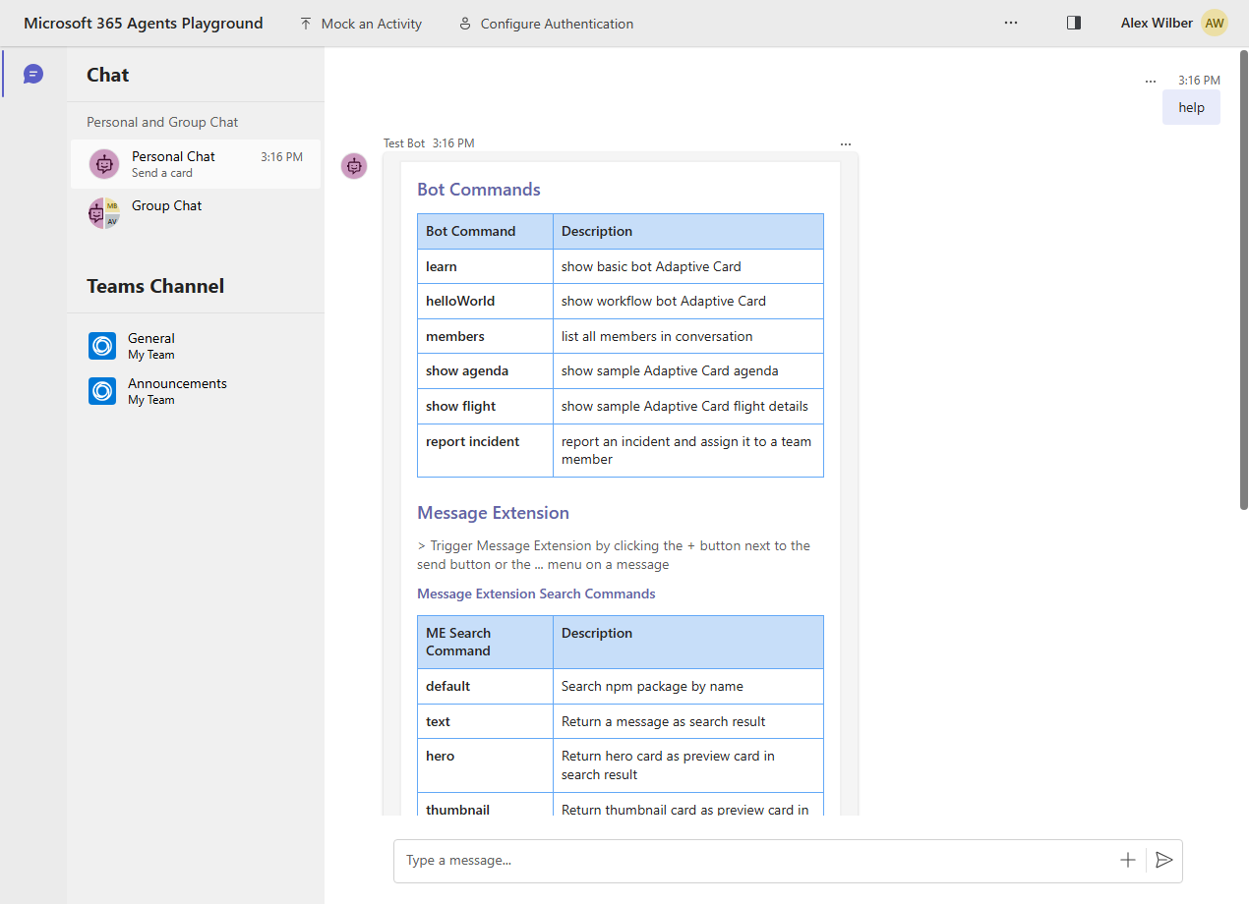The height and width of the screenshot is (904, 1249).
Task: Click the Test Bot avatar beside the Bot Commands card
Action: pos(354,166)
